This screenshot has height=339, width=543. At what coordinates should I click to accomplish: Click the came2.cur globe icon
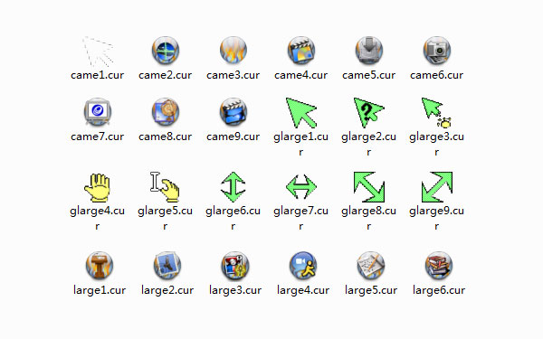166,51
